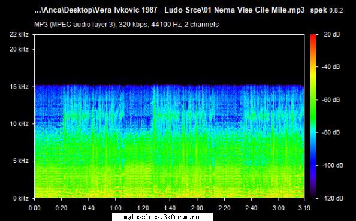Image resolution: width=356 pixels, height=221 pixels.
Task: Click the "10 kHz" frequency axis label
Action: pyautogui.click(x=19, y=124)
